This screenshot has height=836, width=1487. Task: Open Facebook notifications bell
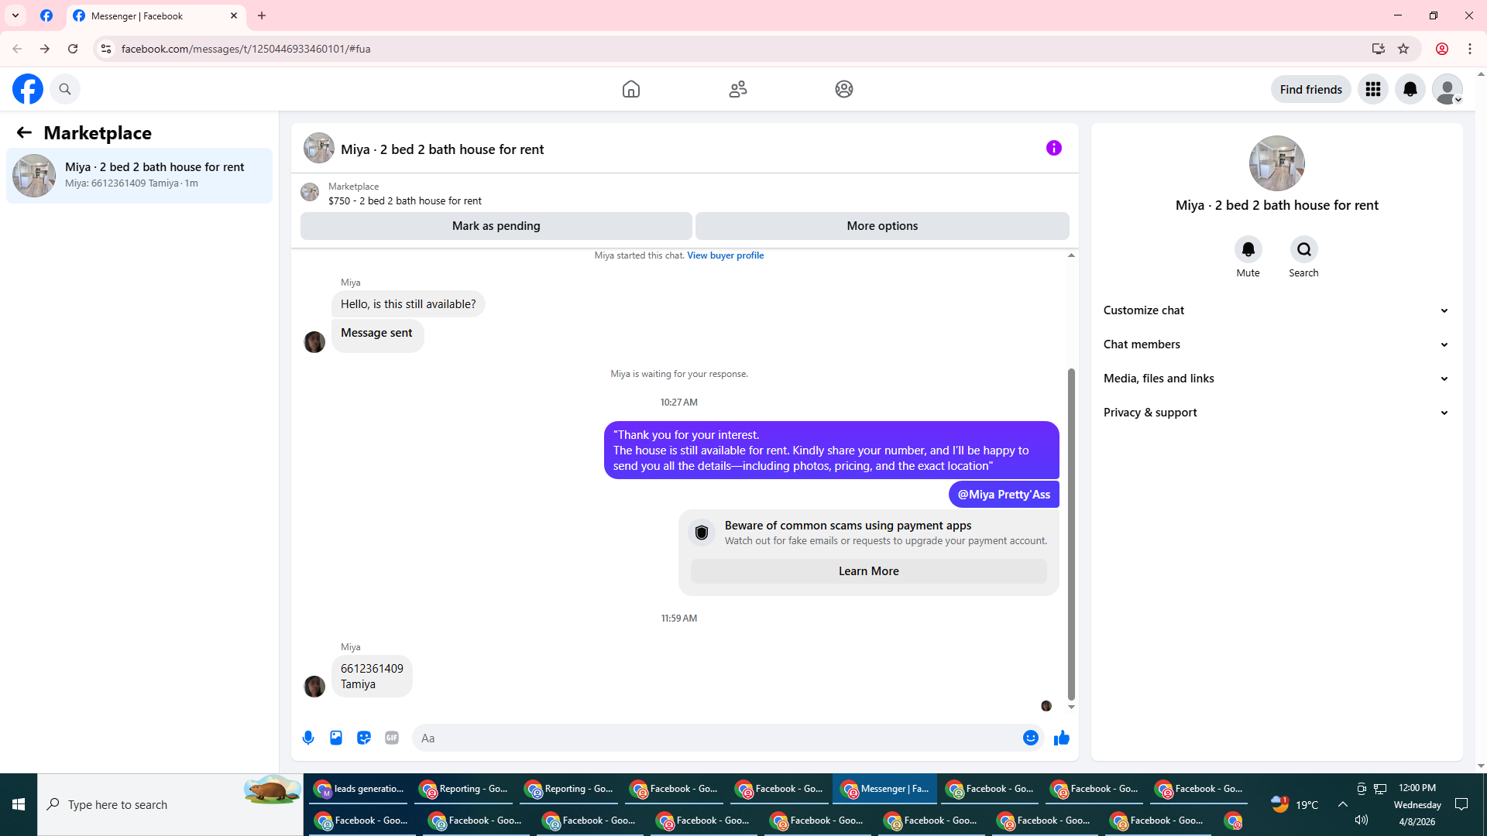[1410, 89]
